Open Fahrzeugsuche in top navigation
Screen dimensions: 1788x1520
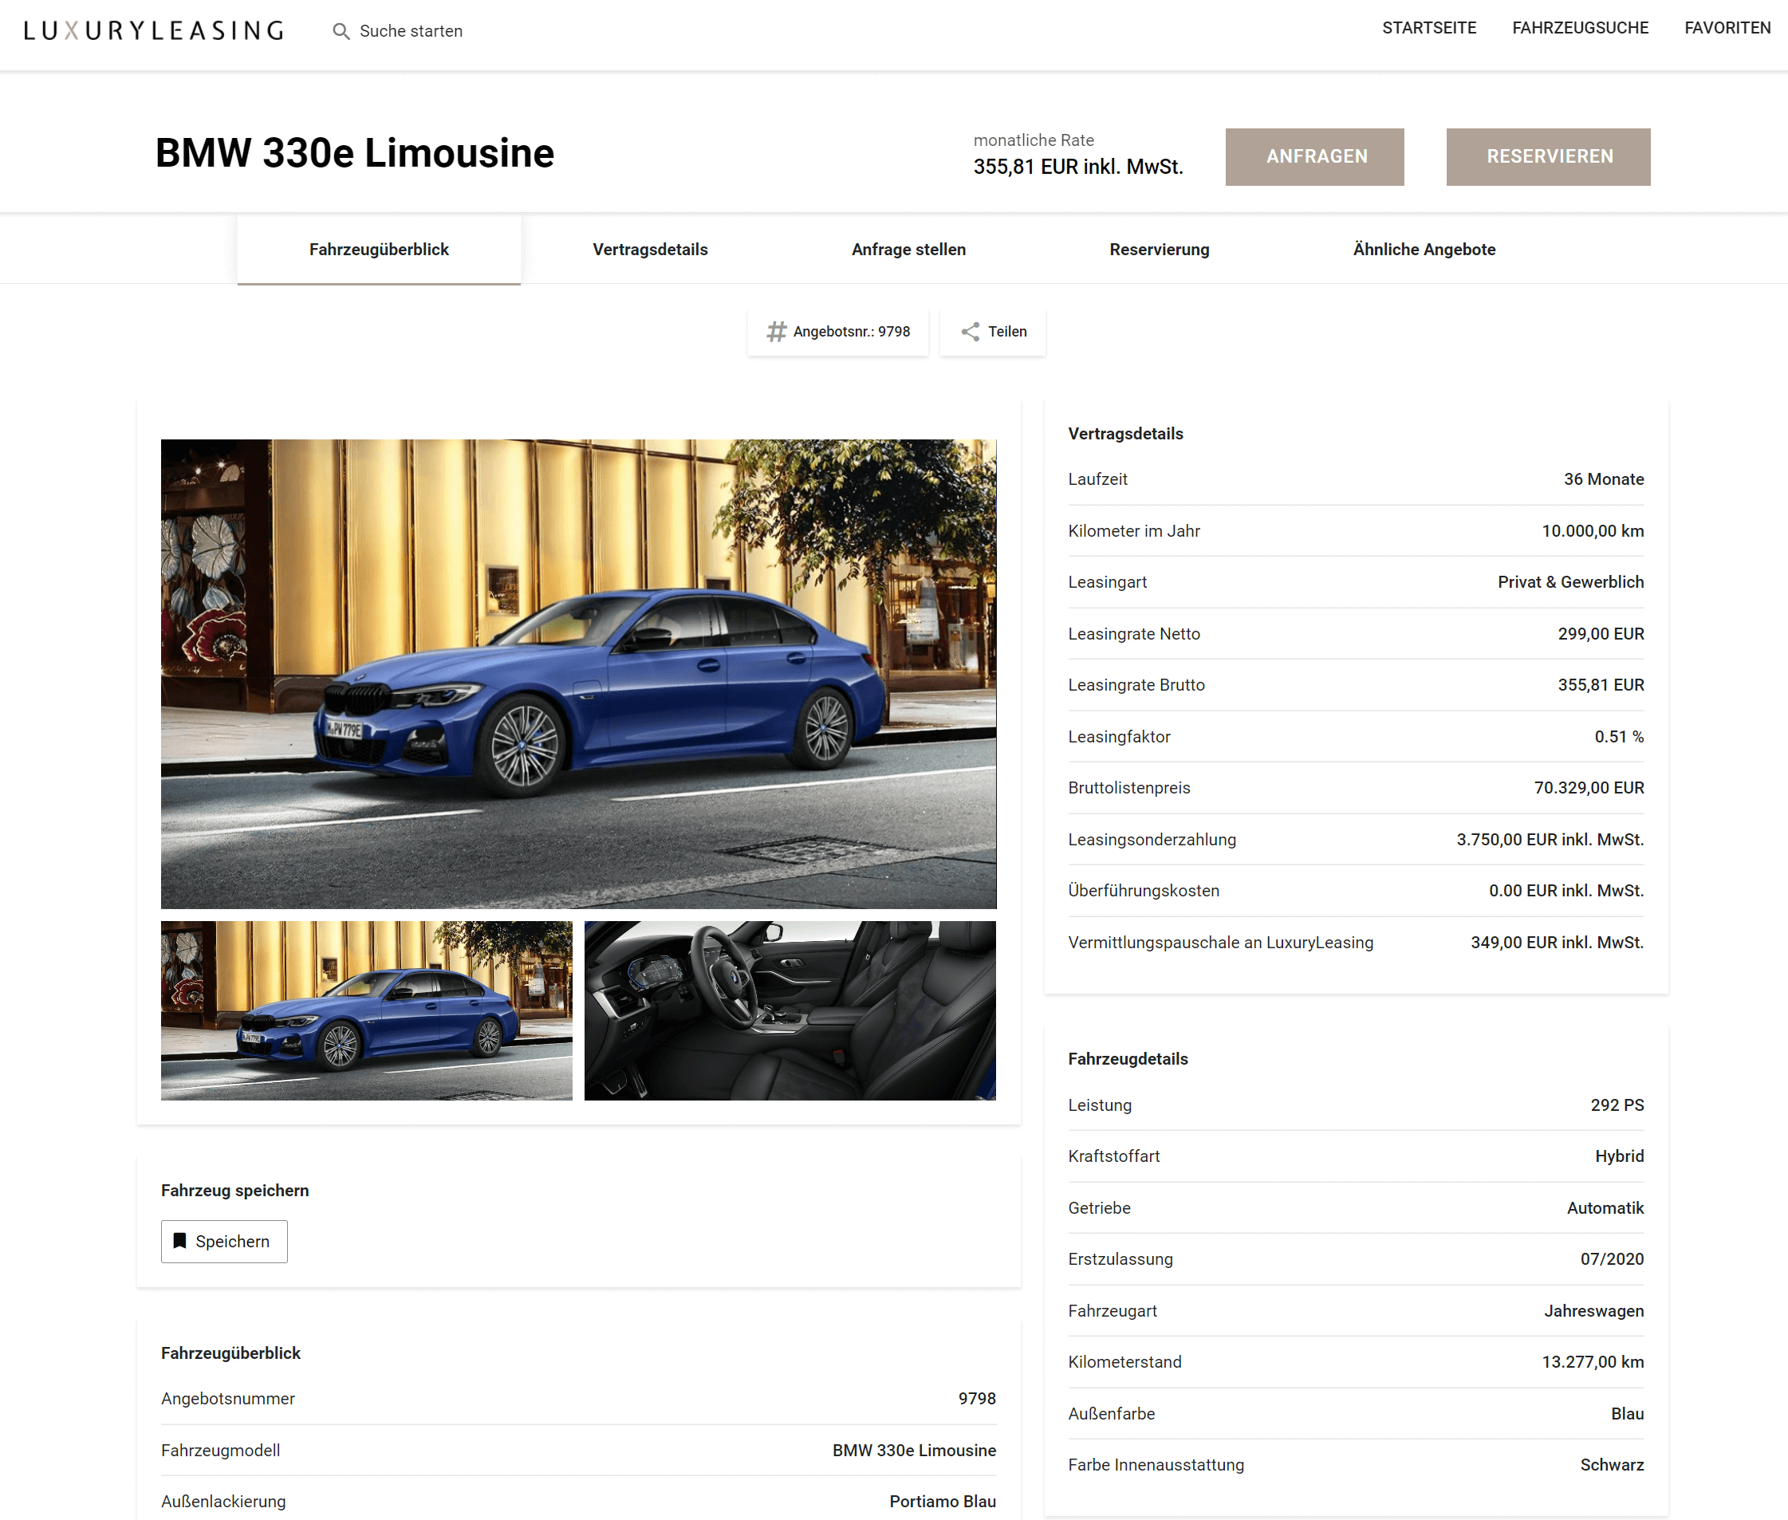[x=1581, y=28]
